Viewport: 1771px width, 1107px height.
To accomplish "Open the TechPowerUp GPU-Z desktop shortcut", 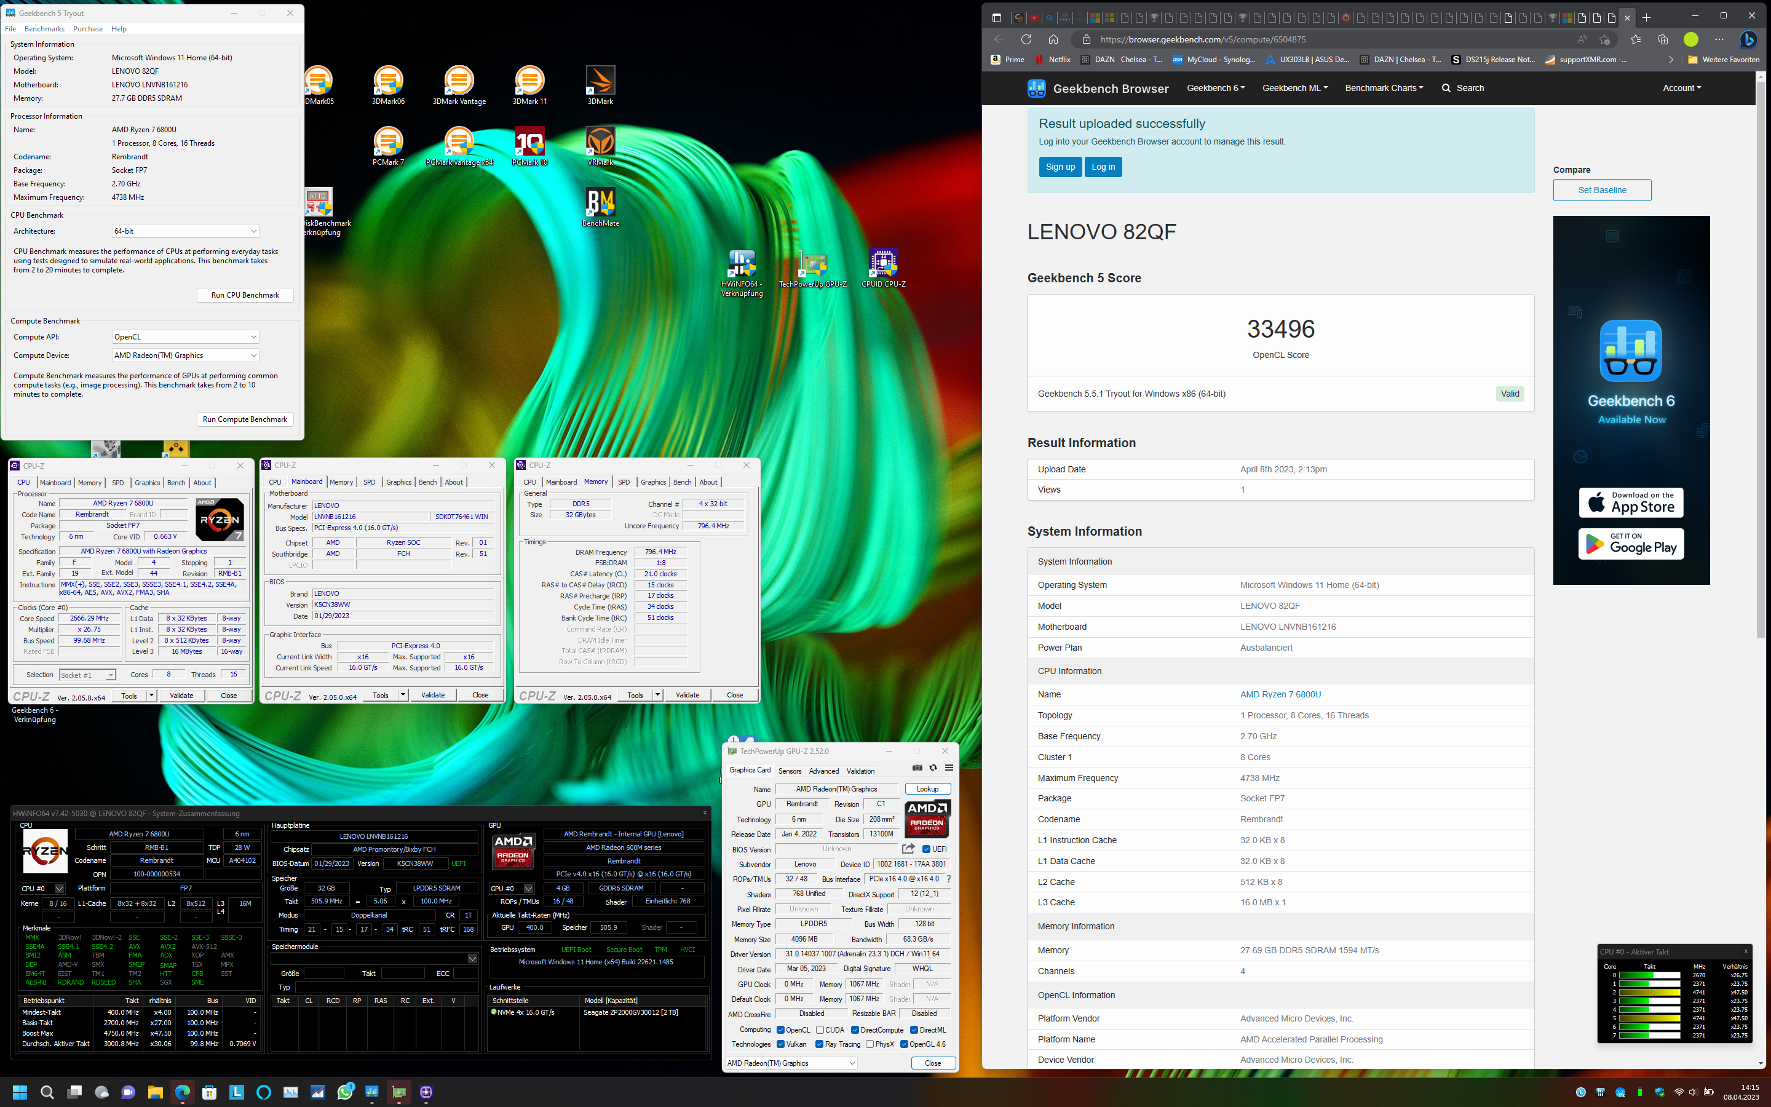I will click(813, 269).
